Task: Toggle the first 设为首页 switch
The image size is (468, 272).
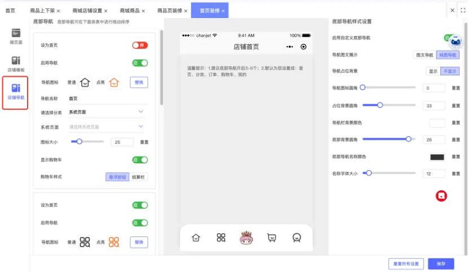Action: (140, 45)
